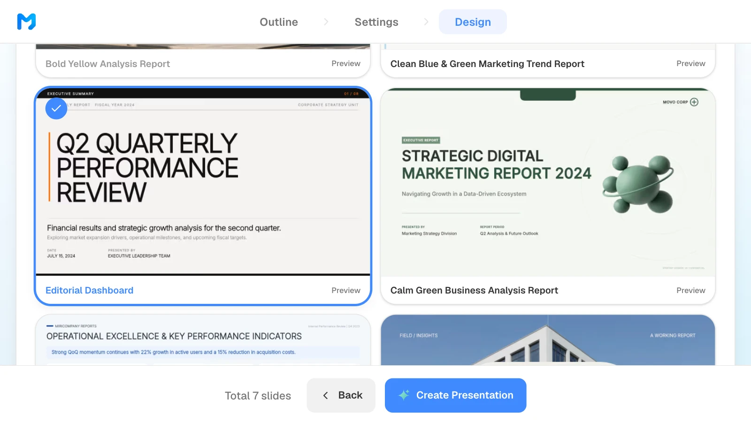Click the blue M logo icon
751x422 pixels.
[26, 22]
